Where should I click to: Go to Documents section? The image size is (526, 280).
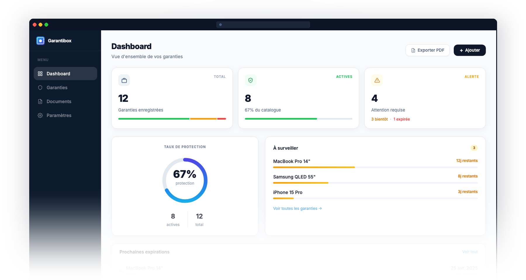tap(65, 101)
